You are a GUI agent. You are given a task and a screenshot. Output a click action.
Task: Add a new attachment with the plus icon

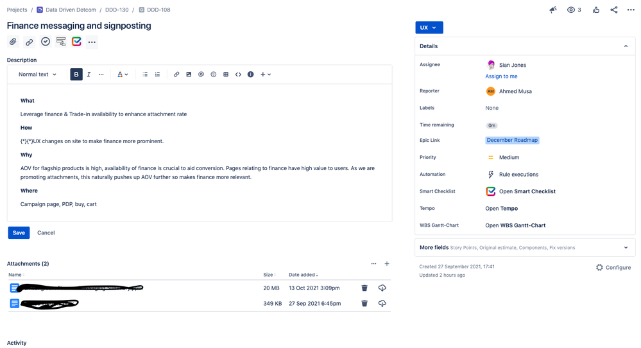coord(387,264)
